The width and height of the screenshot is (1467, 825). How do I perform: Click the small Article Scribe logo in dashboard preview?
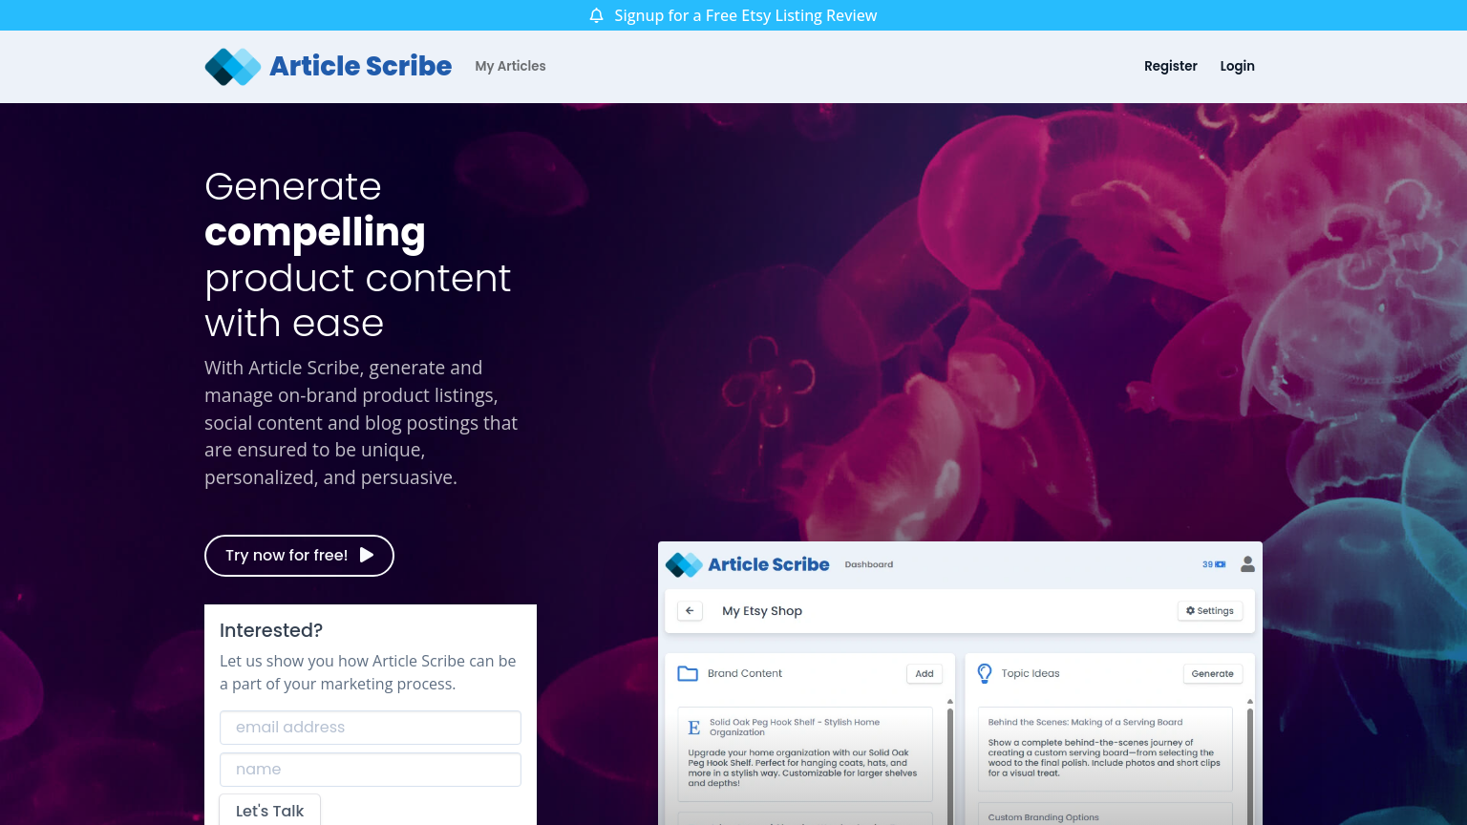682,564
